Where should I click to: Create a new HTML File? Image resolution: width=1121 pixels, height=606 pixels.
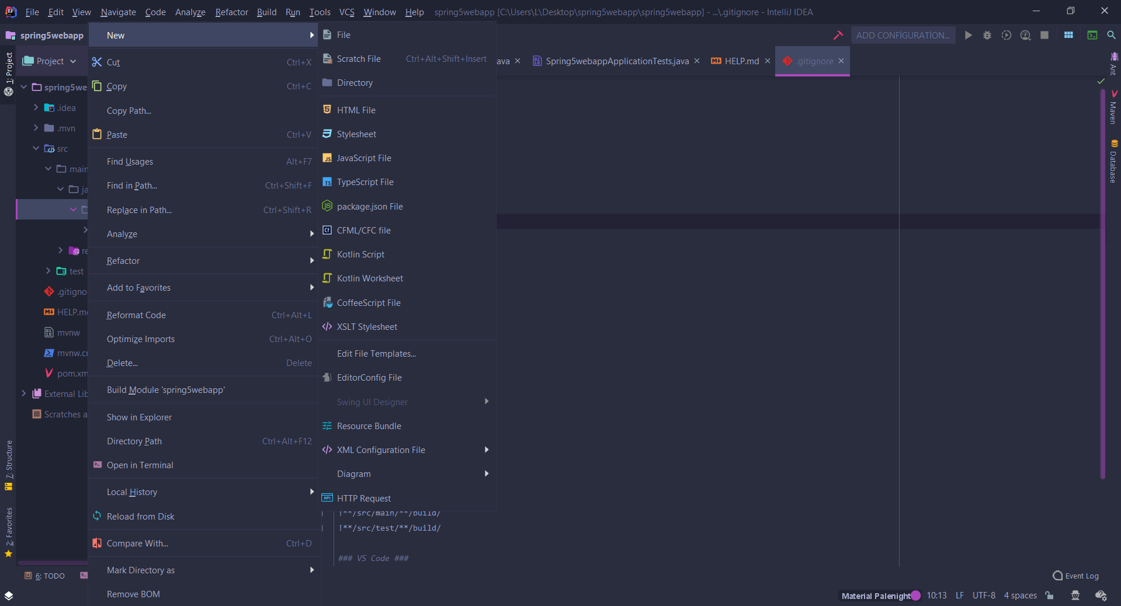(407, 110)
